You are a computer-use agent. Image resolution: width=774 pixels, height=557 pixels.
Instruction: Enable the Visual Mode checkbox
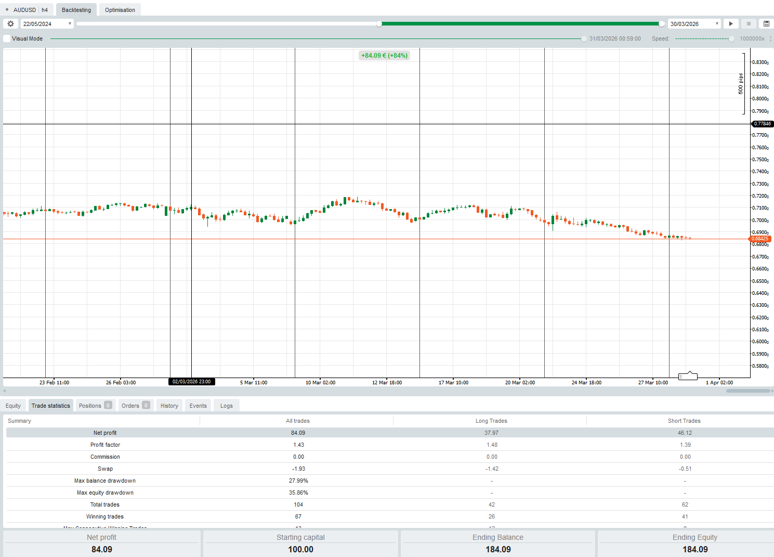(x=6, y=38)
